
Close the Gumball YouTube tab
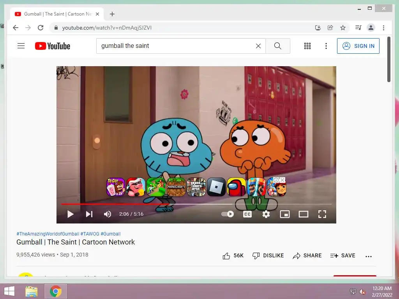point(97,14)
